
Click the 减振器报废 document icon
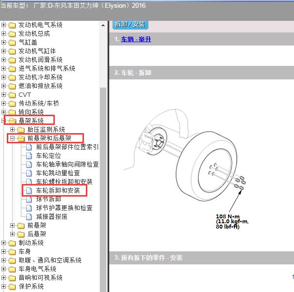29,217
